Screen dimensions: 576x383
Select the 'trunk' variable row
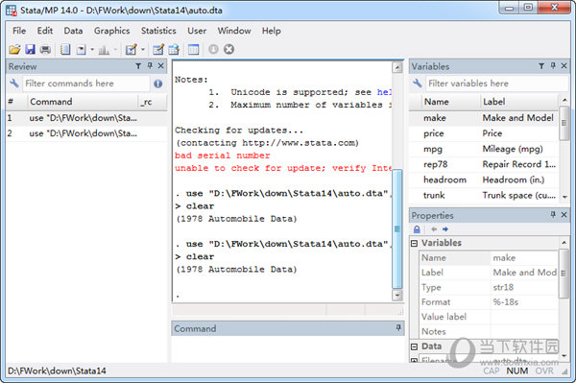click(x=484, y=195)
